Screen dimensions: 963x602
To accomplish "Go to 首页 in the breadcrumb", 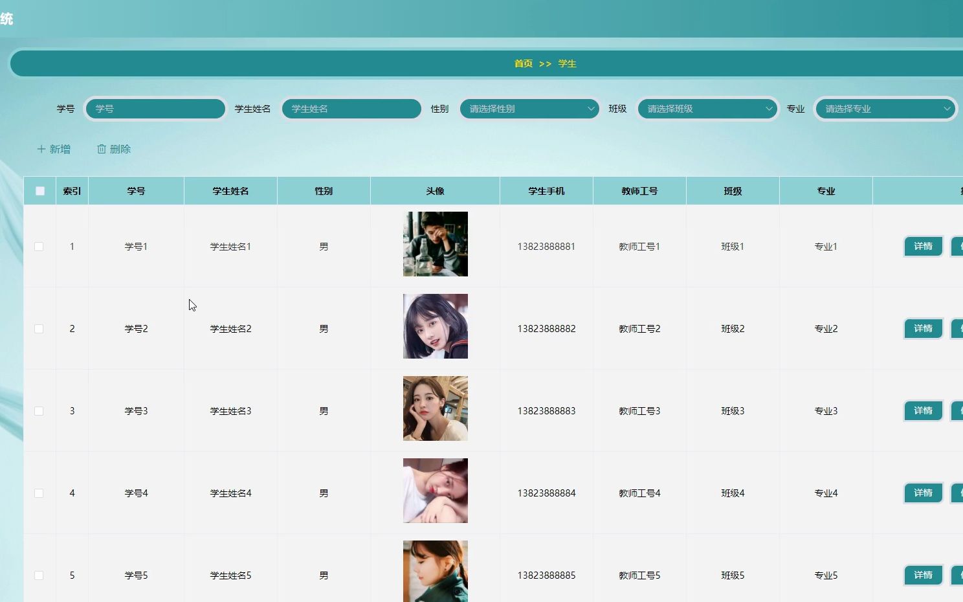I will coord(524,63).
